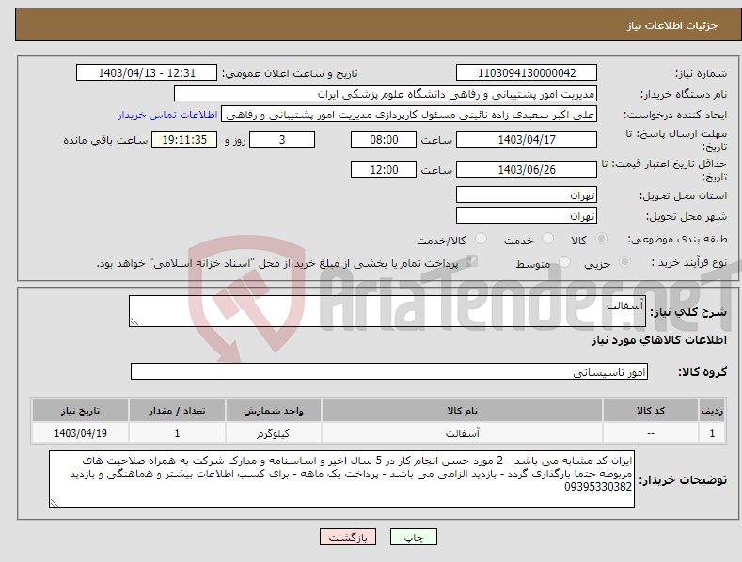Click the resize handle of the description textarea
Image resolution: width=742 pixels, height=562 pixels.
134,321
